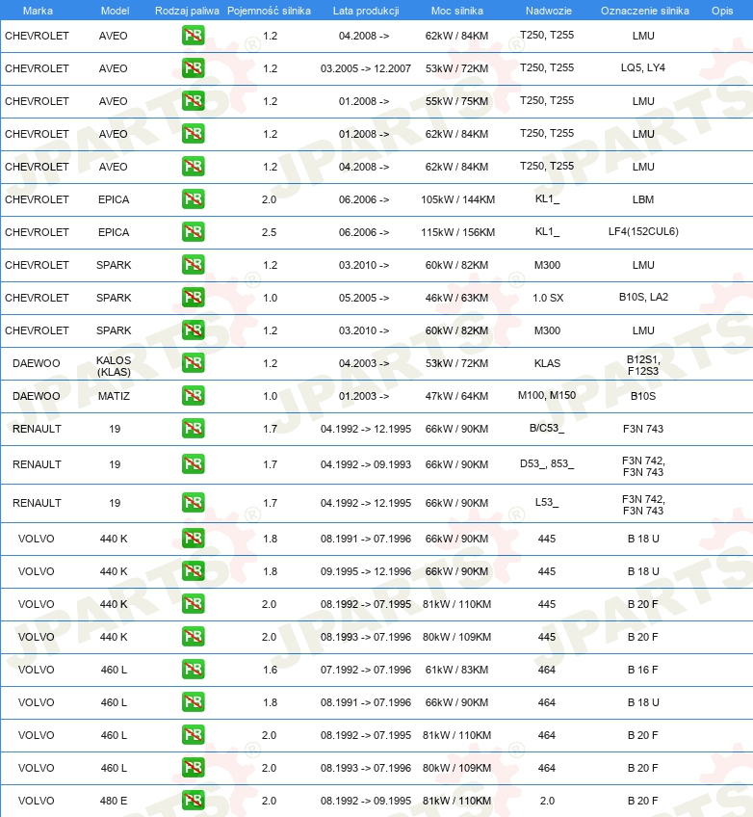The height and width of the screenshot is (817, 753).
Task: Click the Marka column header
Action: click(x=38, y=11)
